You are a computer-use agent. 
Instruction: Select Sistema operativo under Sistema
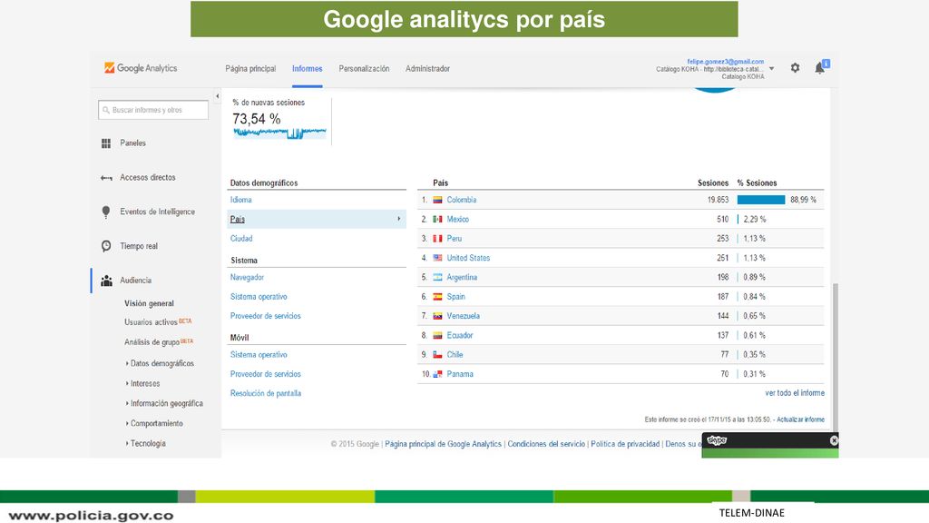click(259, 297)
